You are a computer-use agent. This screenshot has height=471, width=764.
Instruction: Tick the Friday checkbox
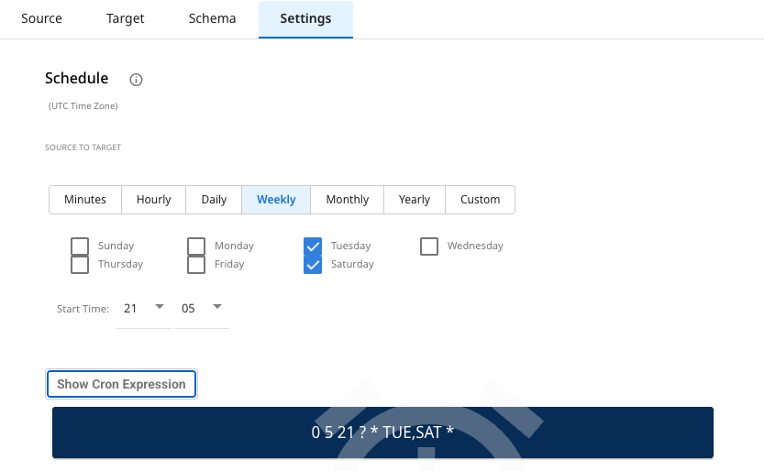(196, 265)
